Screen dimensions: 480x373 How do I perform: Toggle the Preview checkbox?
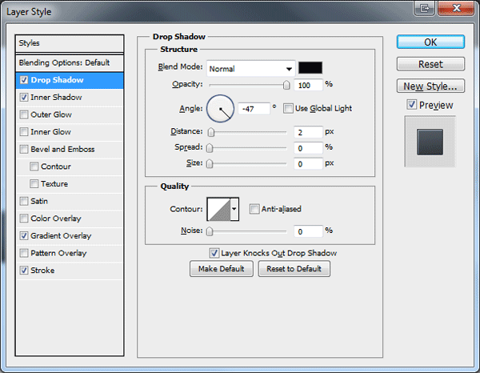(x=411, y=105)
